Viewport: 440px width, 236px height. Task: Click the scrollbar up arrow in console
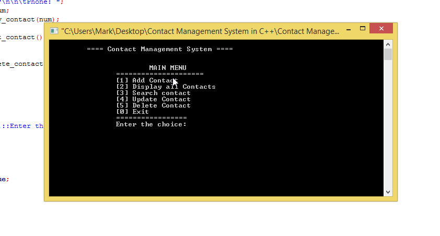387,44
